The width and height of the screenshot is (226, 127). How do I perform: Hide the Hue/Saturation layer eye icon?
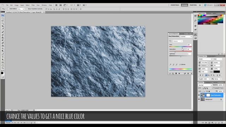pos(199,95)
